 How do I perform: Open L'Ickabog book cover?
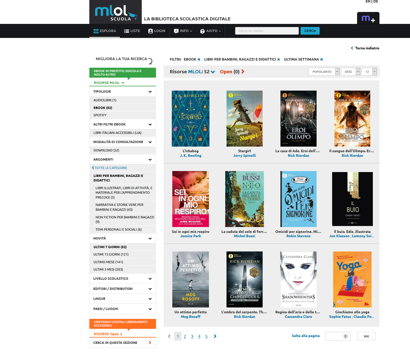pos(191,119)
